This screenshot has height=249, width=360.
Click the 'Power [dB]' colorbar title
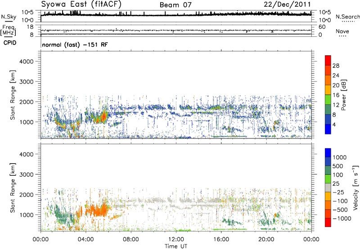pos(343,95)
